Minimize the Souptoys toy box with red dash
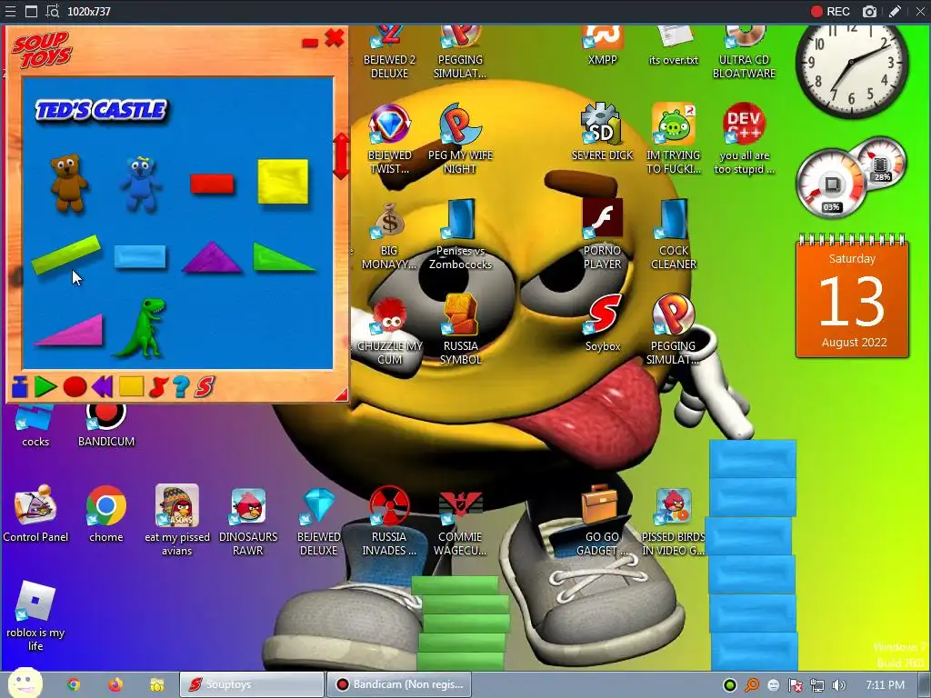931x698 pixels. [x=310, y=43]
